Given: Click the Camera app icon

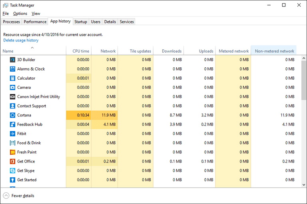Looking at the screenshot, I should [12, 87].
